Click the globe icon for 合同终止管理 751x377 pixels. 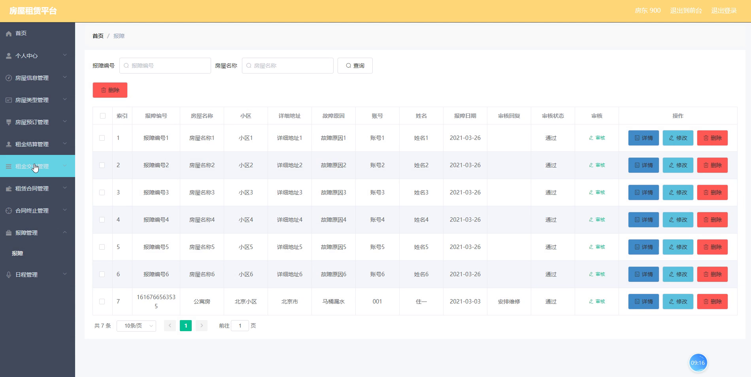(9, 211)
